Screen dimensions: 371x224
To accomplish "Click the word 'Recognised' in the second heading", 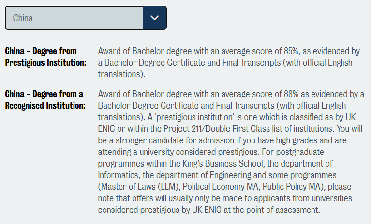I will [x=28, y=105].
